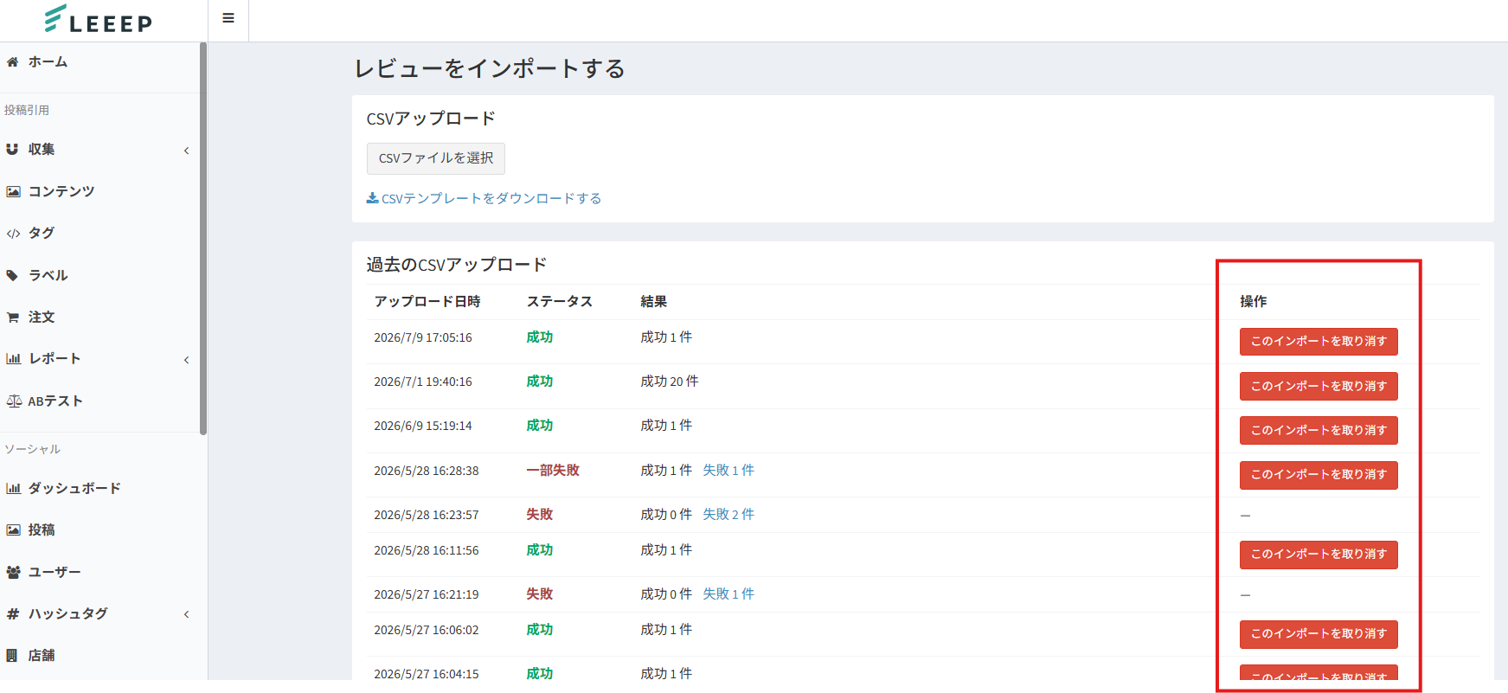Image resolution: width=1508 pixels, height=693 pixels.
Task: Open 失敗 1 件 link in 16:21:19 row
Action: pyautogui.click(x=728, y=594)
